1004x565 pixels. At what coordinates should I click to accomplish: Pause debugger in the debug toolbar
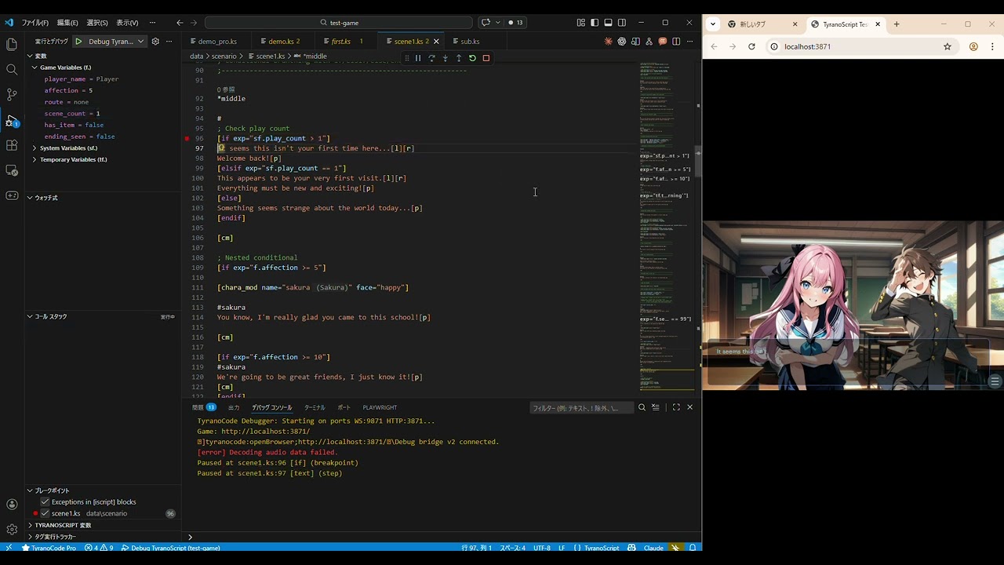point(418,58)
